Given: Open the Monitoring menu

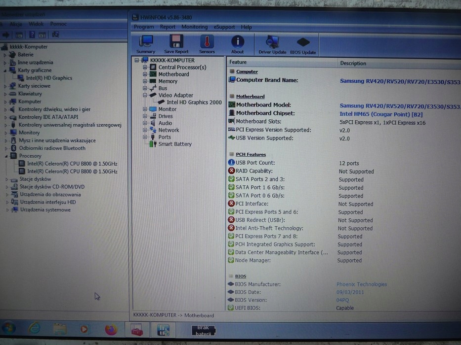Looking at the screenshot, I should click(x=194, y=27).
